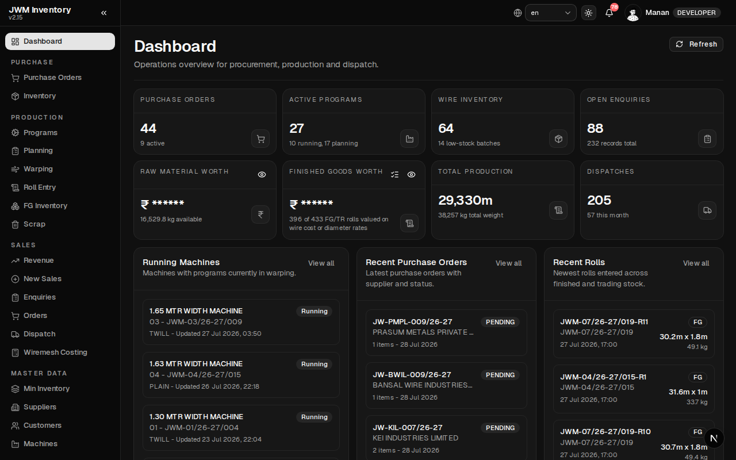Click the New Sales plus-circle icon
Viewport: 736px width, 460px height.
point(16,279)
